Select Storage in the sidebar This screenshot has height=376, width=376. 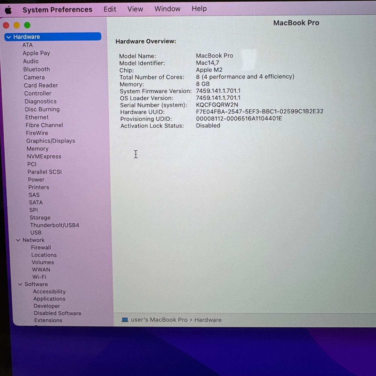pos(40,218)
